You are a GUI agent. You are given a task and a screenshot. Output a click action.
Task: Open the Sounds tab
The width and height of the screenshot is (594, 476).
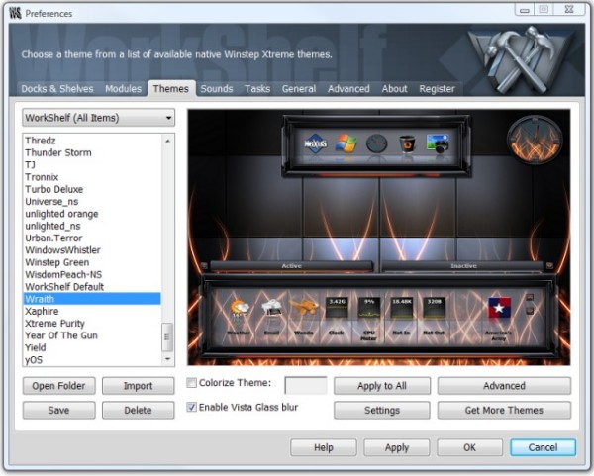[x=217, y=89]
